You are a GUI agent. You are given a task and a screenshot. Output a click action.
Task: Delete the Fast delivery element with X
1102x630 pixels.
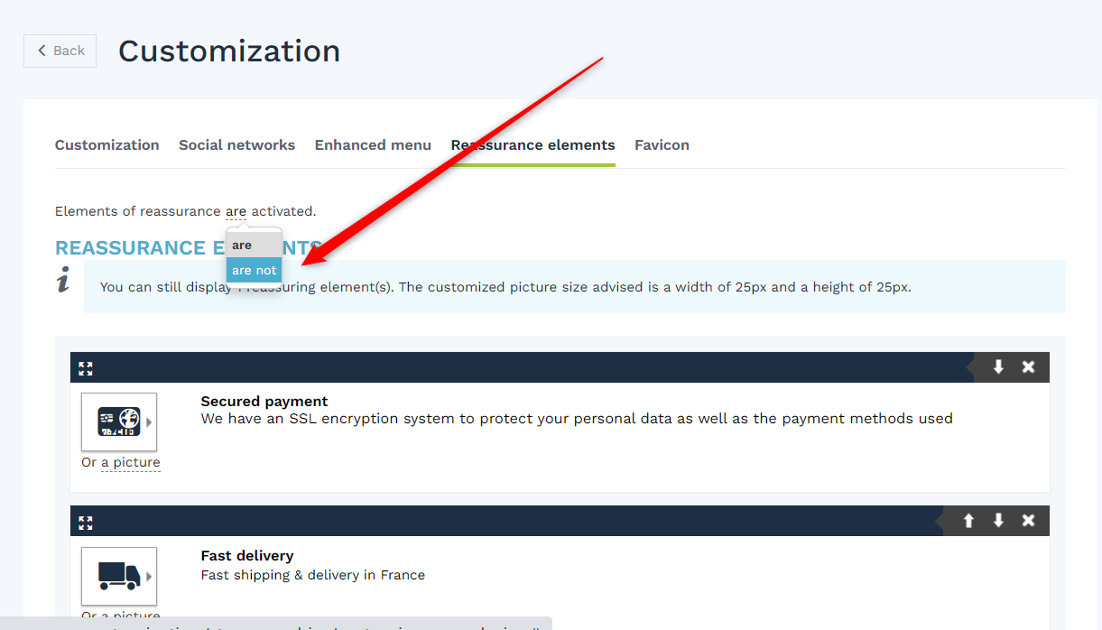pyautogui.click(x=1028, y=520)
